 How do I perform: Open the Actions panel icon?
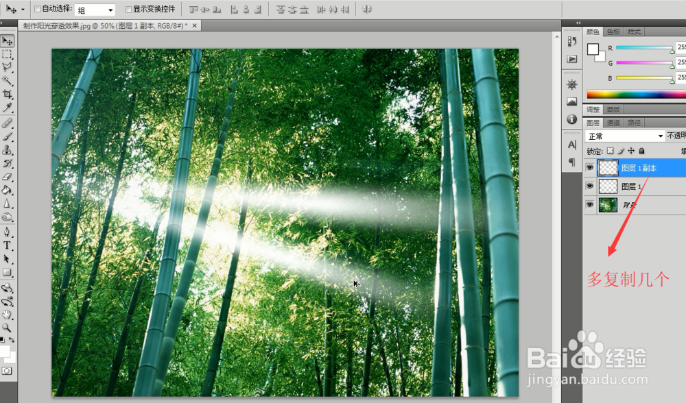[x=572, y=59]
